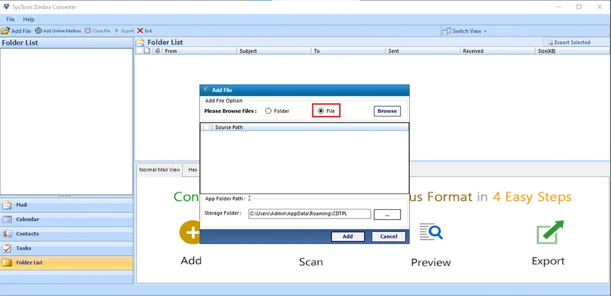Click the Preview magnifier icon
Viewport: 611px width, 296px height.
pos(431,232)
